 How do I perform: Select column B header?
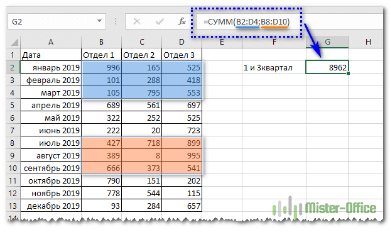coord(102,42)
